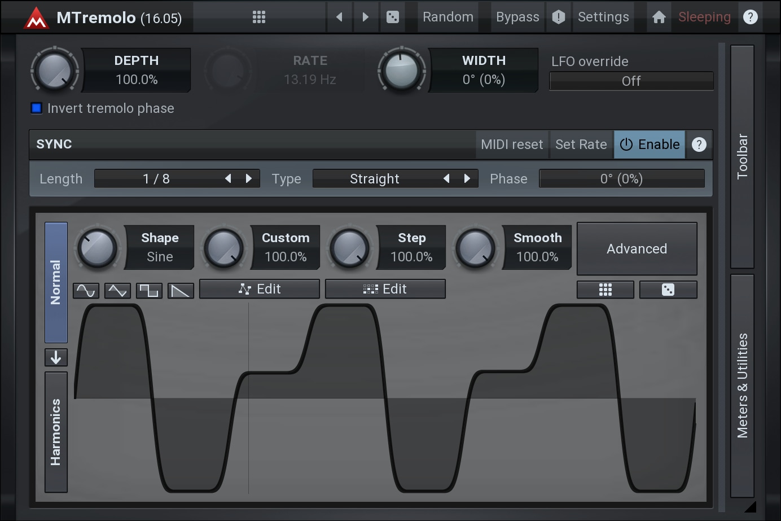The width and height of the screenshot is (781, 521).
Task: Click the Random button
Action: tap(448, 17)
